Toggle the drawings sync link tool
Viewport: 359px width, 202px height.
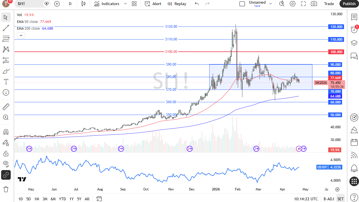point(6,175)
